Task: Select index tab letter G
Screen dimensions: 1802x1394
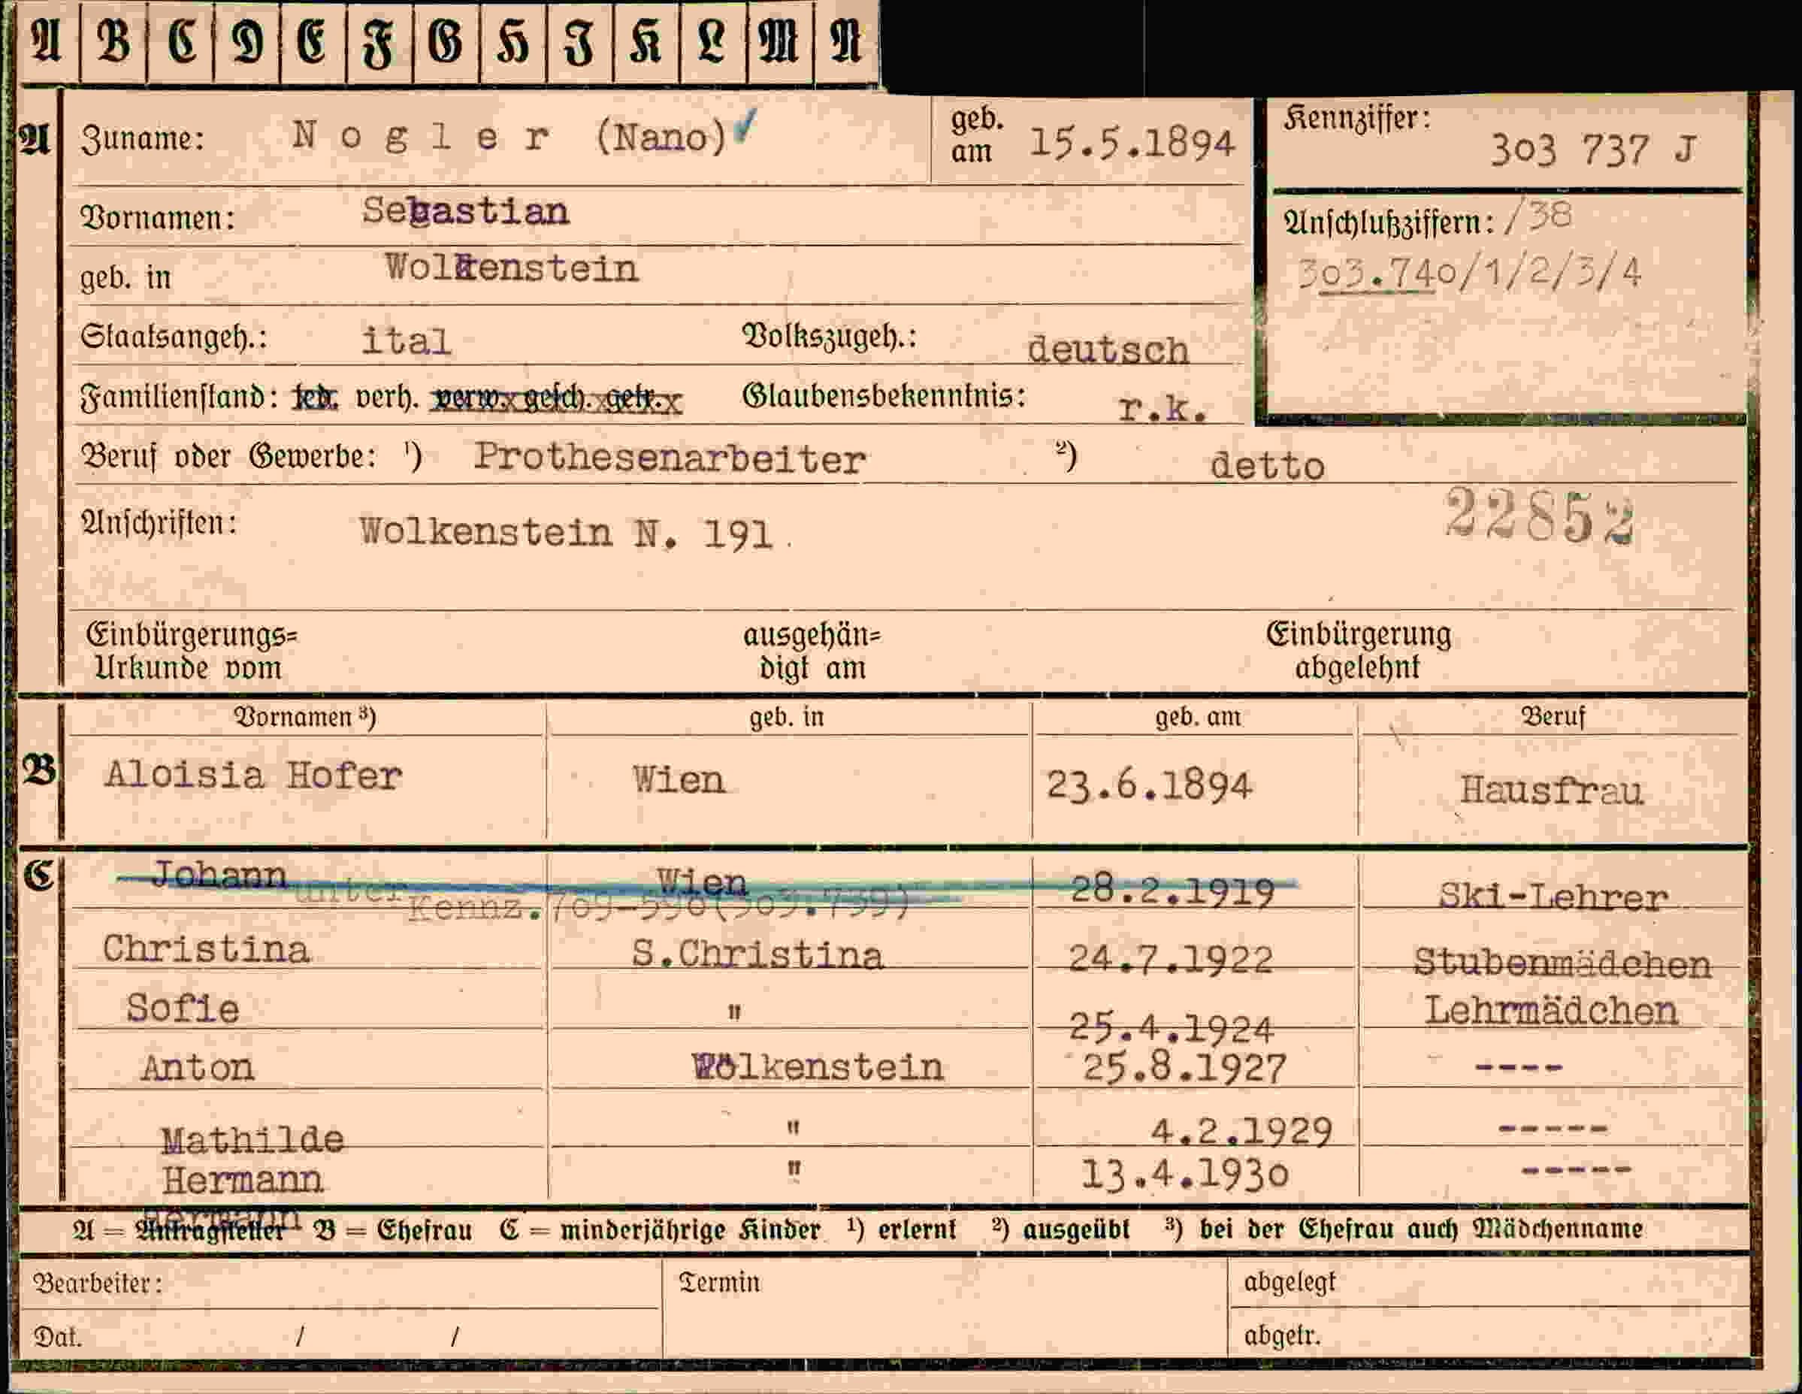Action: pos(446,41)
